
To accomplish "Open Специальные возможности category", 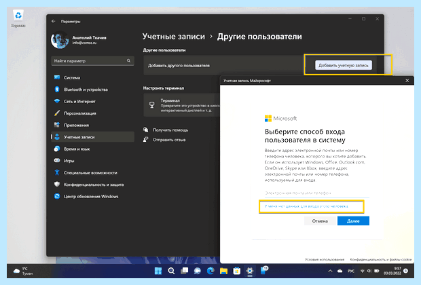I will click(x=92, y=172).
